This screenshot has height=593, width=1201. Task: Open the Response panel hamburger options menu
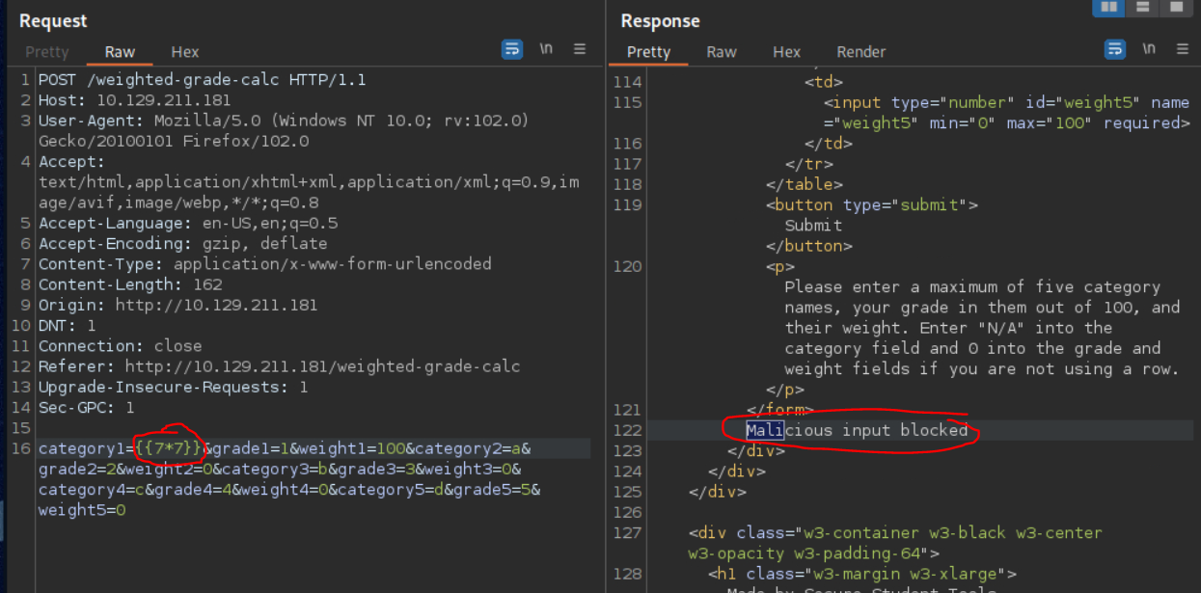tap(1182, 49)
